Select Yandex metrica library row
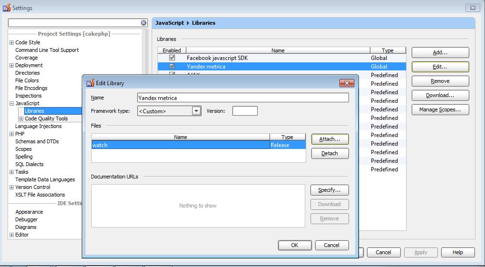 point(281,66)
